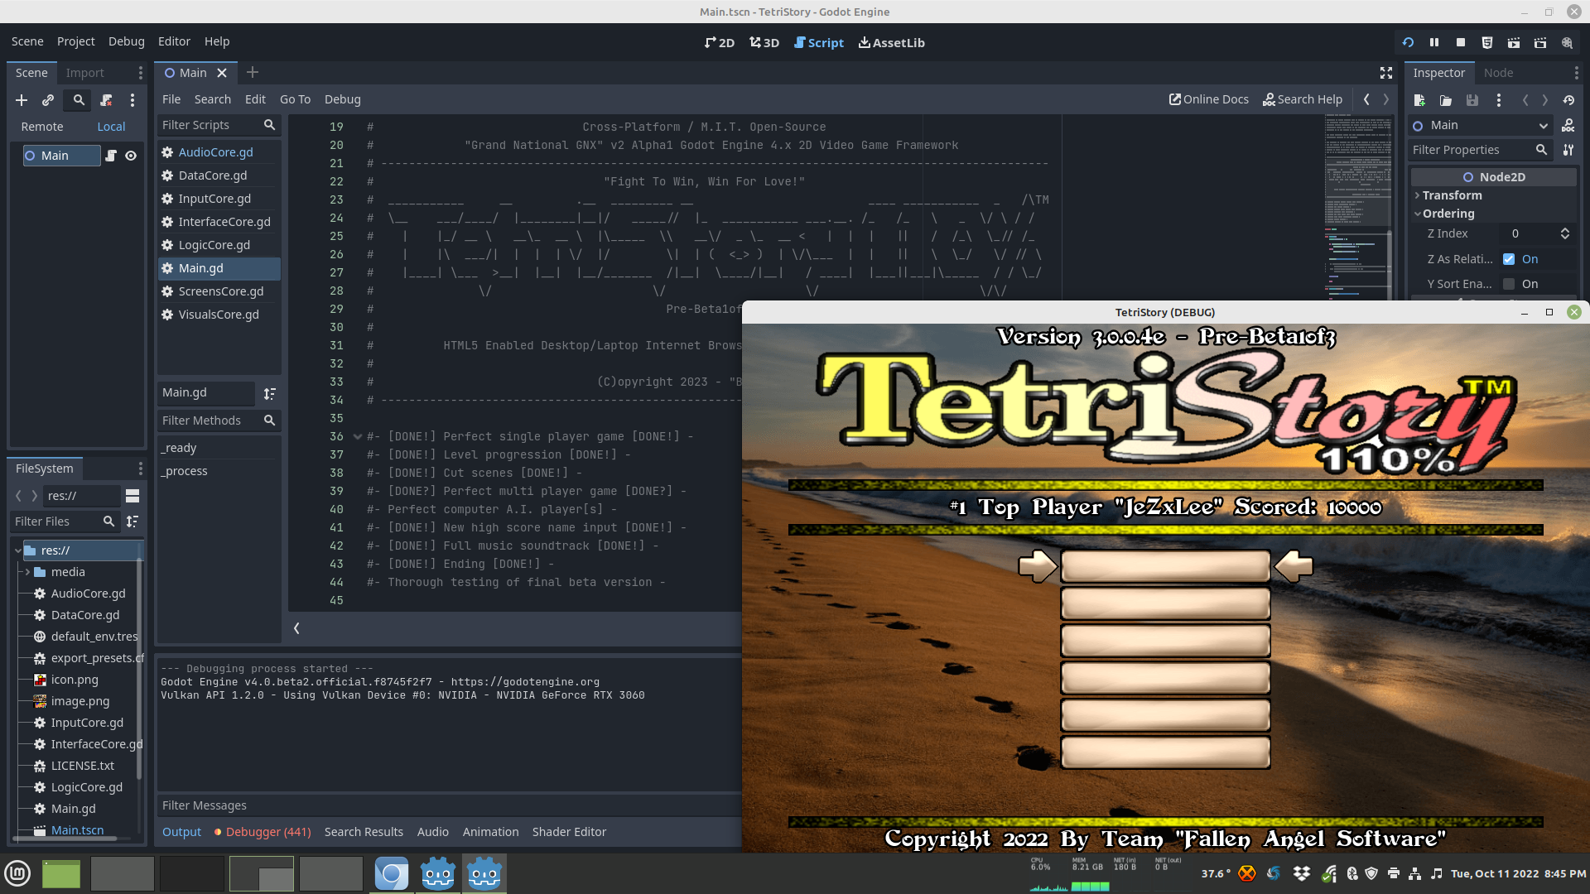1590x894 pixels.
Task: Open the script editor Go To menu
Action: click(295, 99)
